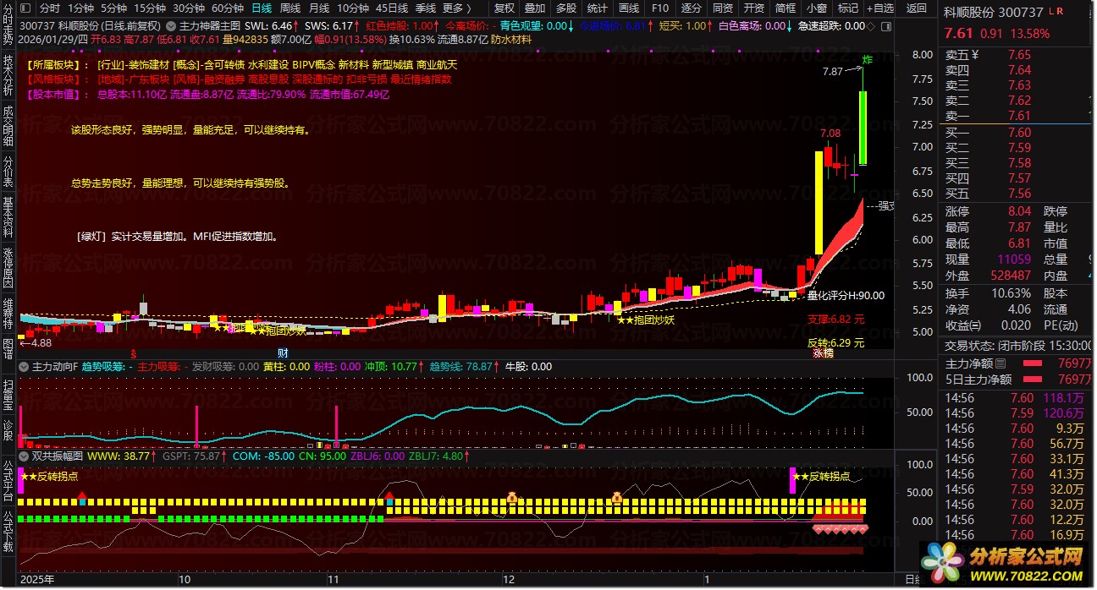Image resolution: width=1097 pixels, height=590 pixels.
Task: Switch to 周线 weekly chart
Action: click(x=290, y=8)
